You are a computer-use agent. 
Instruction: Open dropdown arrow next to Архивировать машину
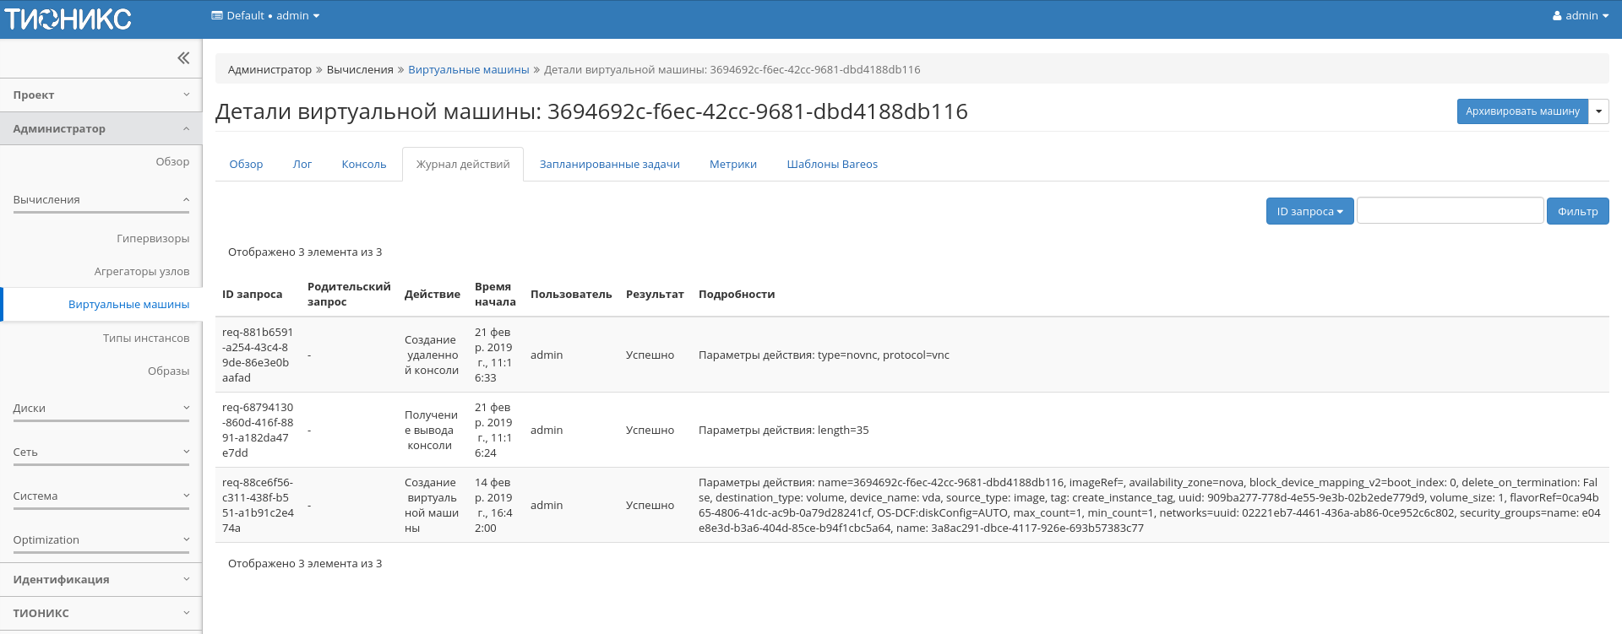[1598, 111]
